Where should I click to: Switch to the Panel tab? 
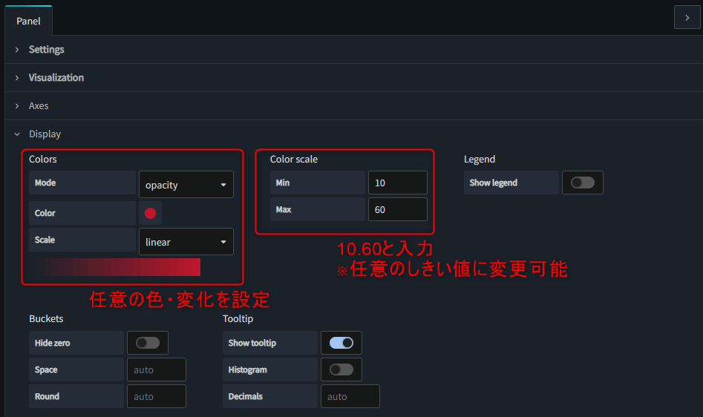click(x=28, y=21)
